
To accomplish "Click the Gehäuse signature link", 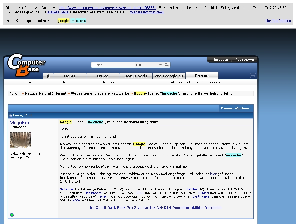I will click(x=67, y=189).
